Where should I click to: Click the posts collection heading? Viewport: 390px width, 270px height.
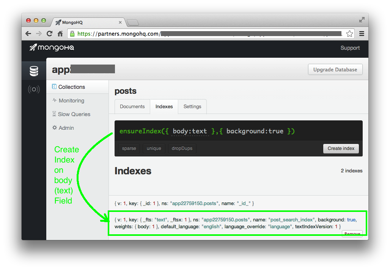pos(125,91)
